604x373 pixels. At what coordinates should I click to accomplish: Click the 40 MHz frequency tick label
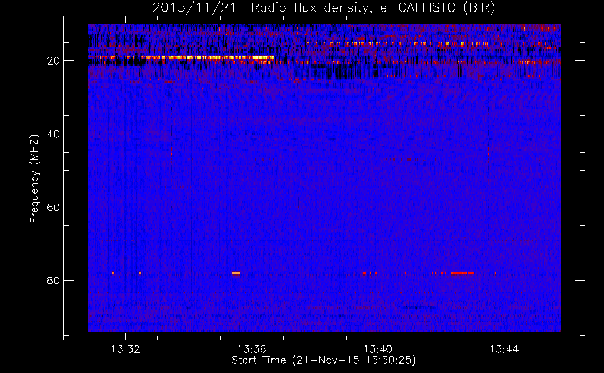point(54,134)
